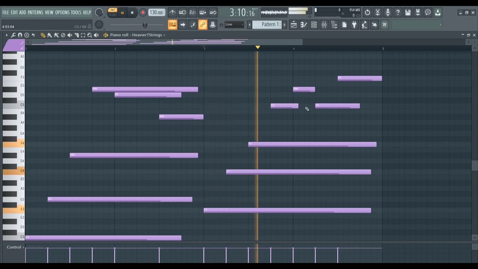Screen dimensions: 478x269
Task: Click the main volume knob
Action: point(99,12)
